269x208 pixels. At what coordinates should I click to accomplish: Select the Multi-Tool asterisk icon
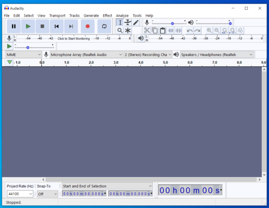[128, 31]
